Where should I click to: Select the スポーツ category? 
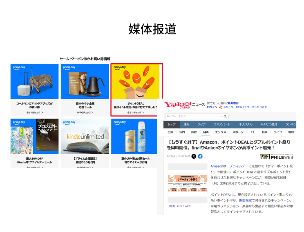point(238,132)
